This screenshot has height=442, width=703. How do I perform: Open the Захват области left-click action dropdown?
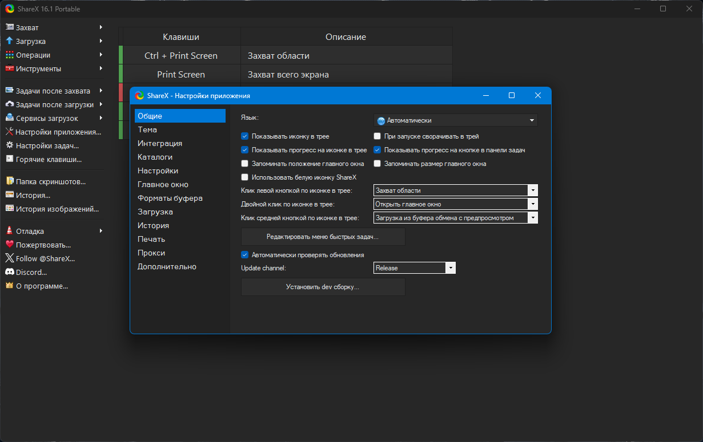point(456,190)
